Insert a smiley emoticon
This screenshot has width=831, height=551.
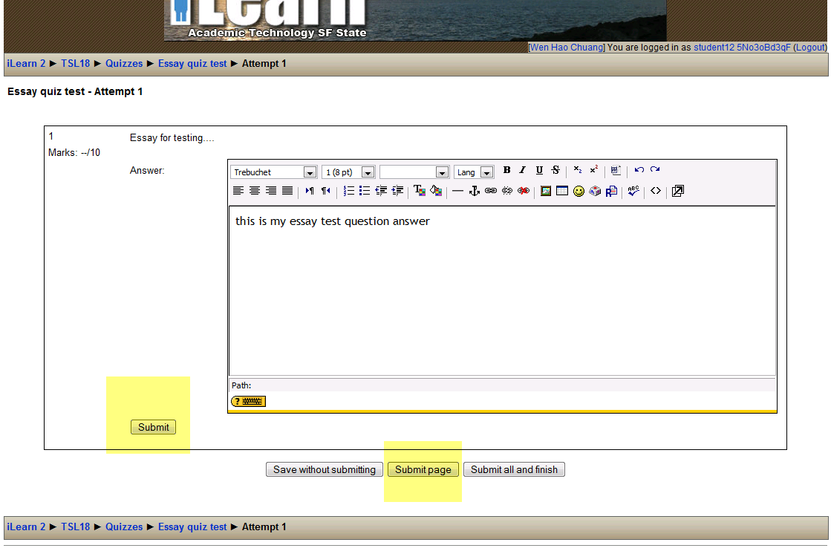coord(579,191)
